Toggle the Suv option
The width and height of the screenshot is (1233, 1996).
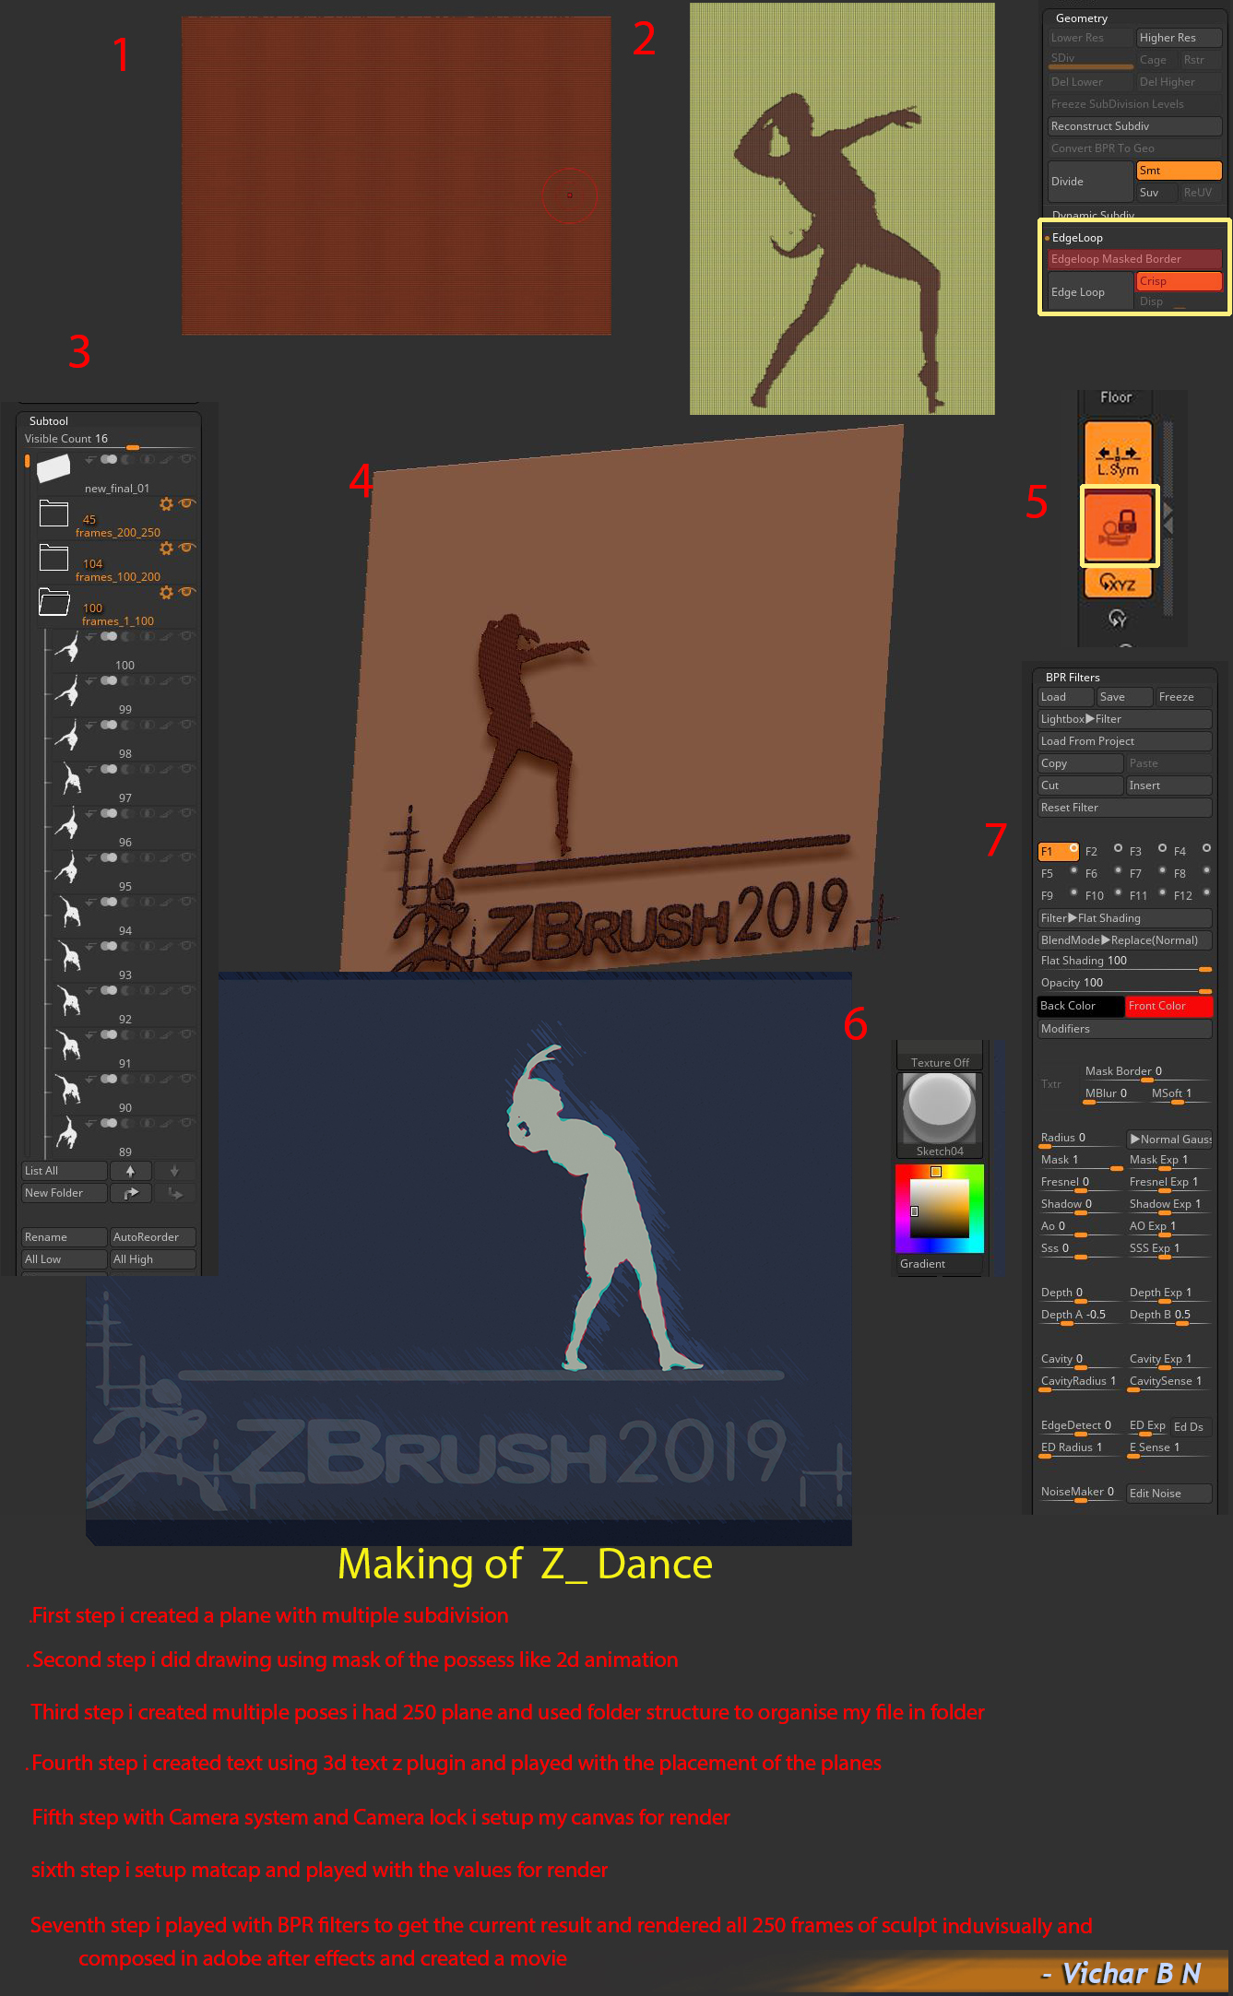click(1156, 193)
